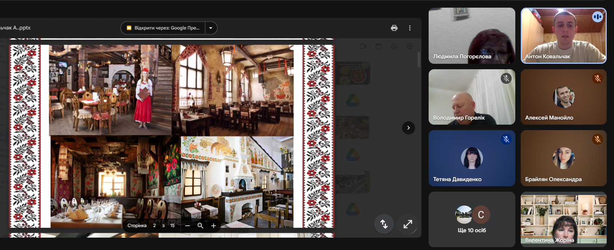Select Людмила Погорєлова's video tile
Image resolution: width=614 pixels, height=250 pixels.
click(x=472, y=36)
